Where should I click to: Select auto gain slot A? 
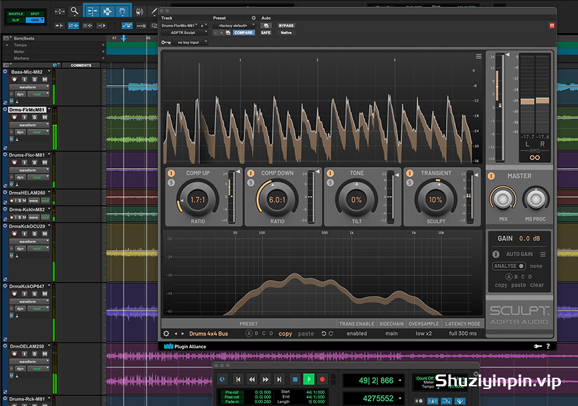click(508, 277)
